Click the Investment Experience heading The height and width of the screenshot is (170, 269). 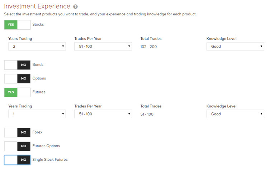click(37, 6)
